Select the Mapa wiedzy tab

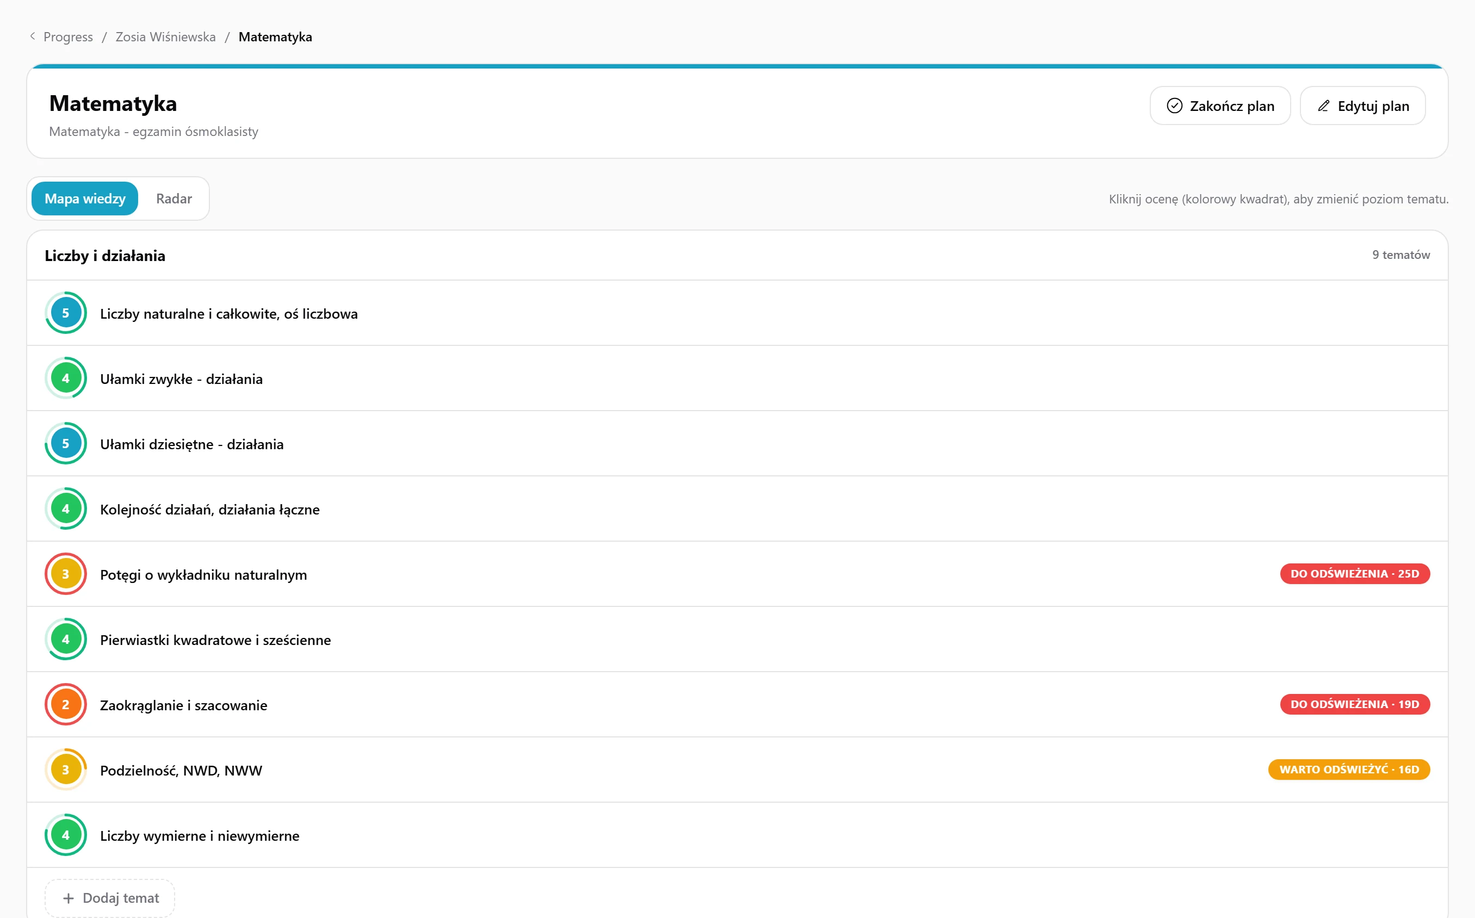point(85,199)
